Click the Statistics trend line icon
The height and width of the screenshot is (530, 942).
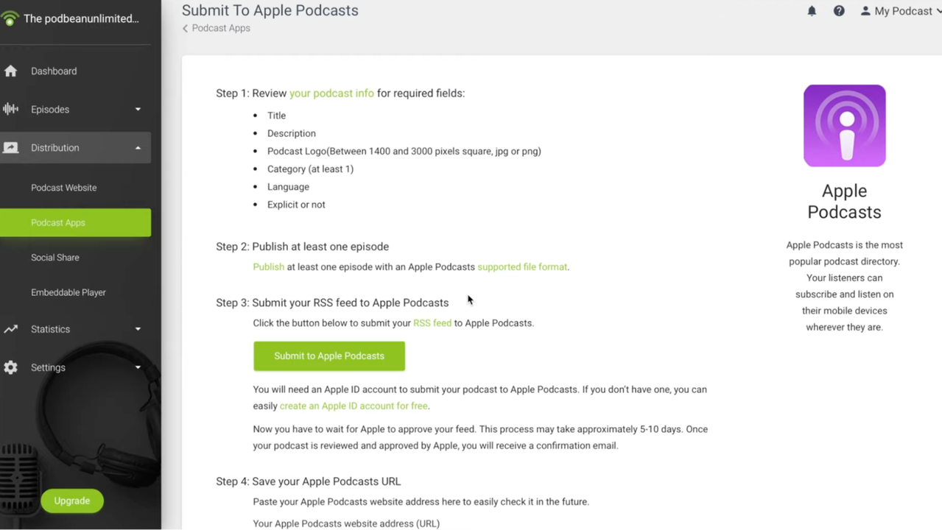click(10, 329)
